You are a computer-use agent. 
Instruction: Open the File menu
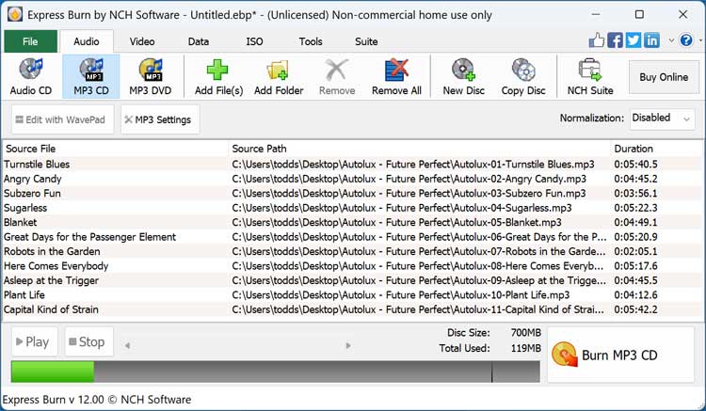click(31, 41)
